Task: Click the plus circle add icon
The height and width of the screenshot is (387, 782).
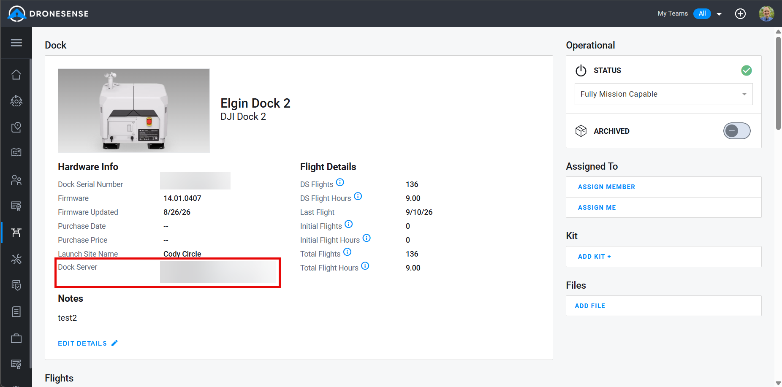Action: (740, 14)
